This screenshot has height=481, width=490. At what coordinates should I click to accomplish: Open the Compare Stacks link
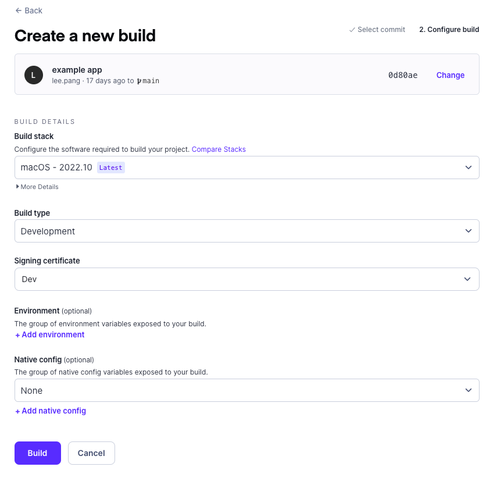[219, 149]
